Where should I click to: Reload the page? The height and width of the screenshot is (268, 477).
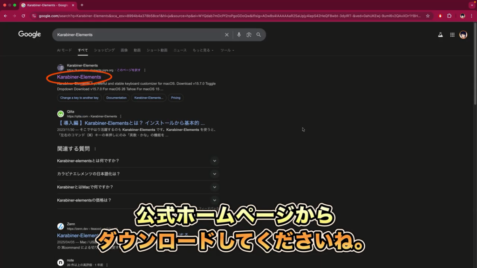tap(23, 16)
